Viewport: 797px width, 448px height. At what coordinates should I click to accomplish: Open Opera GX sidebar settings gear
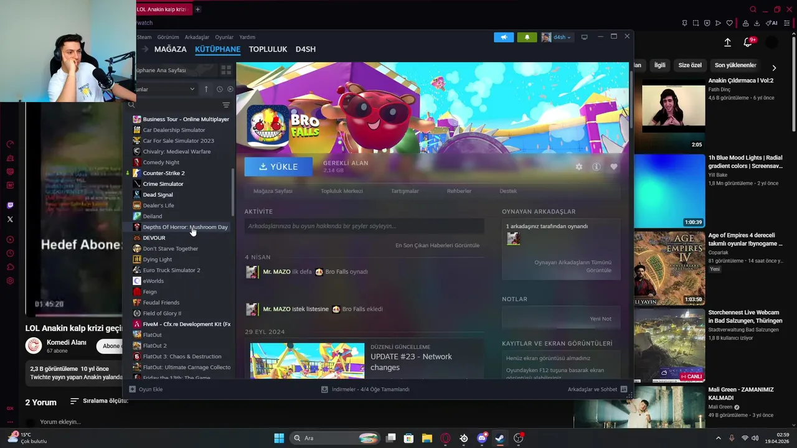10,281
